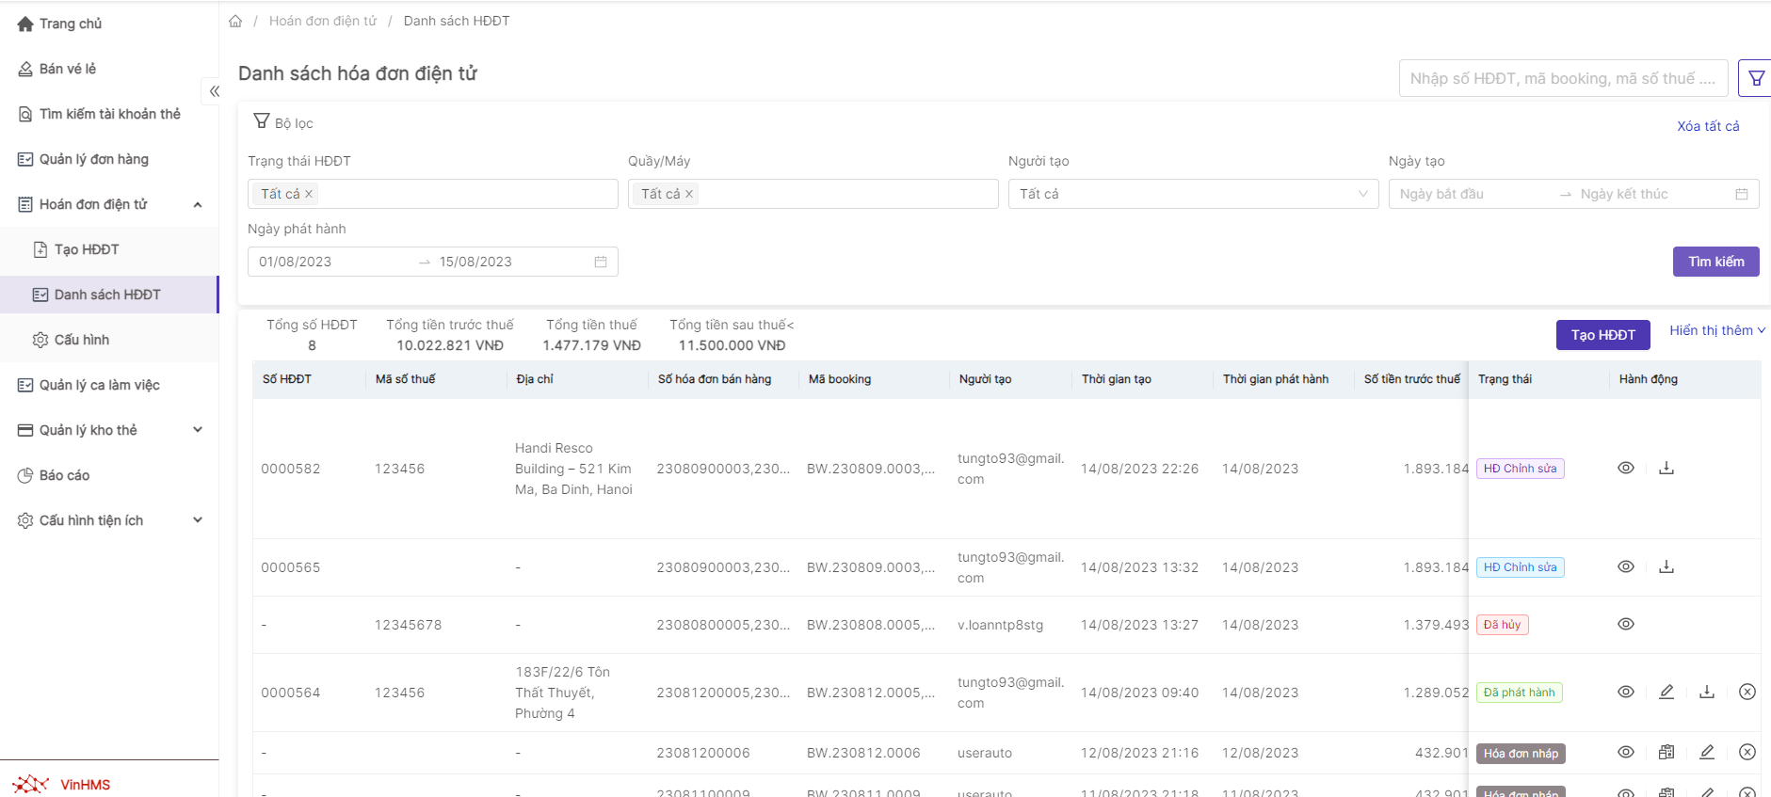Open Tạo HĐĐT in the sidebar
This screenshot has width=1771, height=797.
[87, 249]
